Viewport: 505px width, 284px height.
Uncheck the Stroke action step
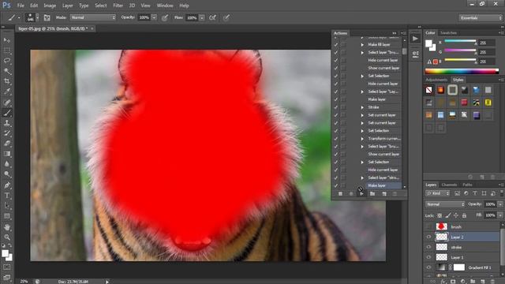tap(336, 107)
